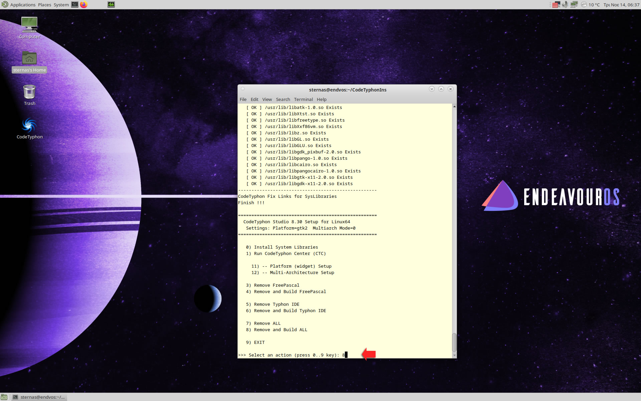Click '12) -- Multi-Architecture Setup' line
Image resolution: width=641 pixels, height=401 pixels.
tap(293, 272)
